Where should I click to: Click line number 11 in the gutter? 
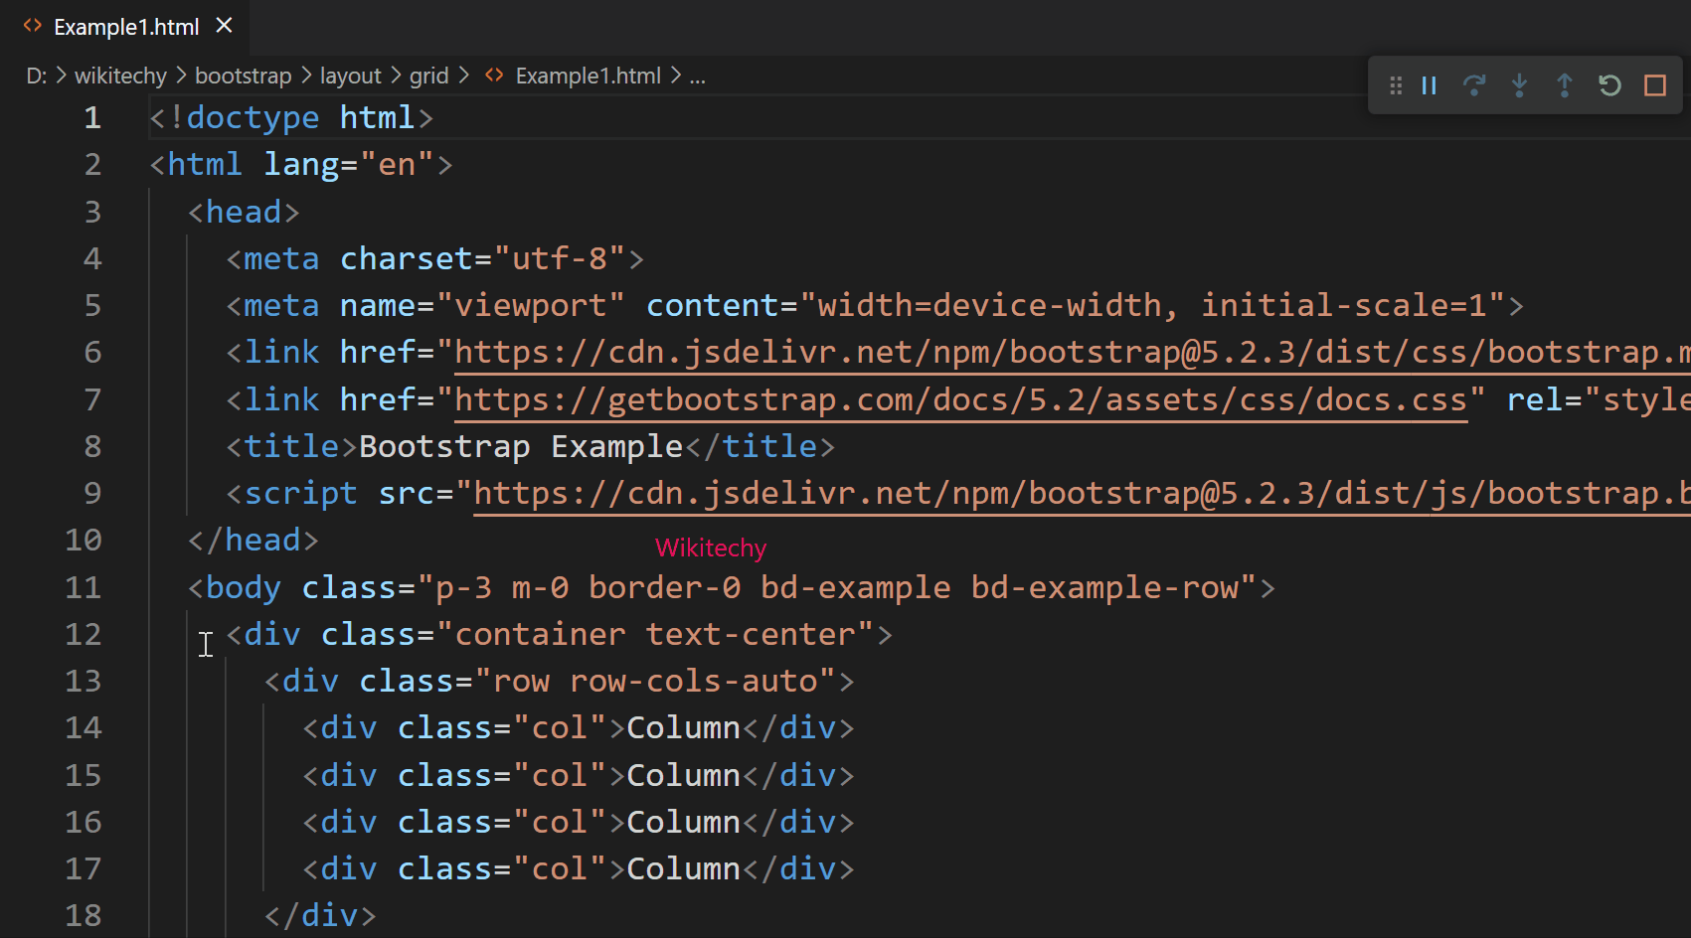(x=84, y=588)
